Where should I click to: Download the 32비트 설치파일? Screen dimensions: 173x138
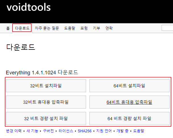[x=46, y=86]
